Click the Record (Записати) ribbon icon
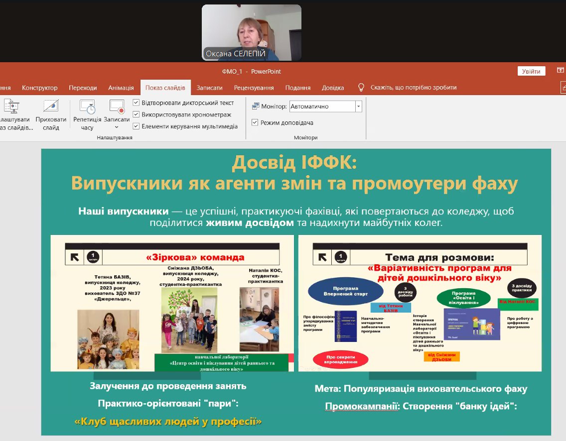This screenshot has height=441, width=566. tap(117, 107)
